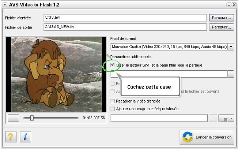Enable Ajouter une image numérique tatouée checkbox

click(113, 109)
